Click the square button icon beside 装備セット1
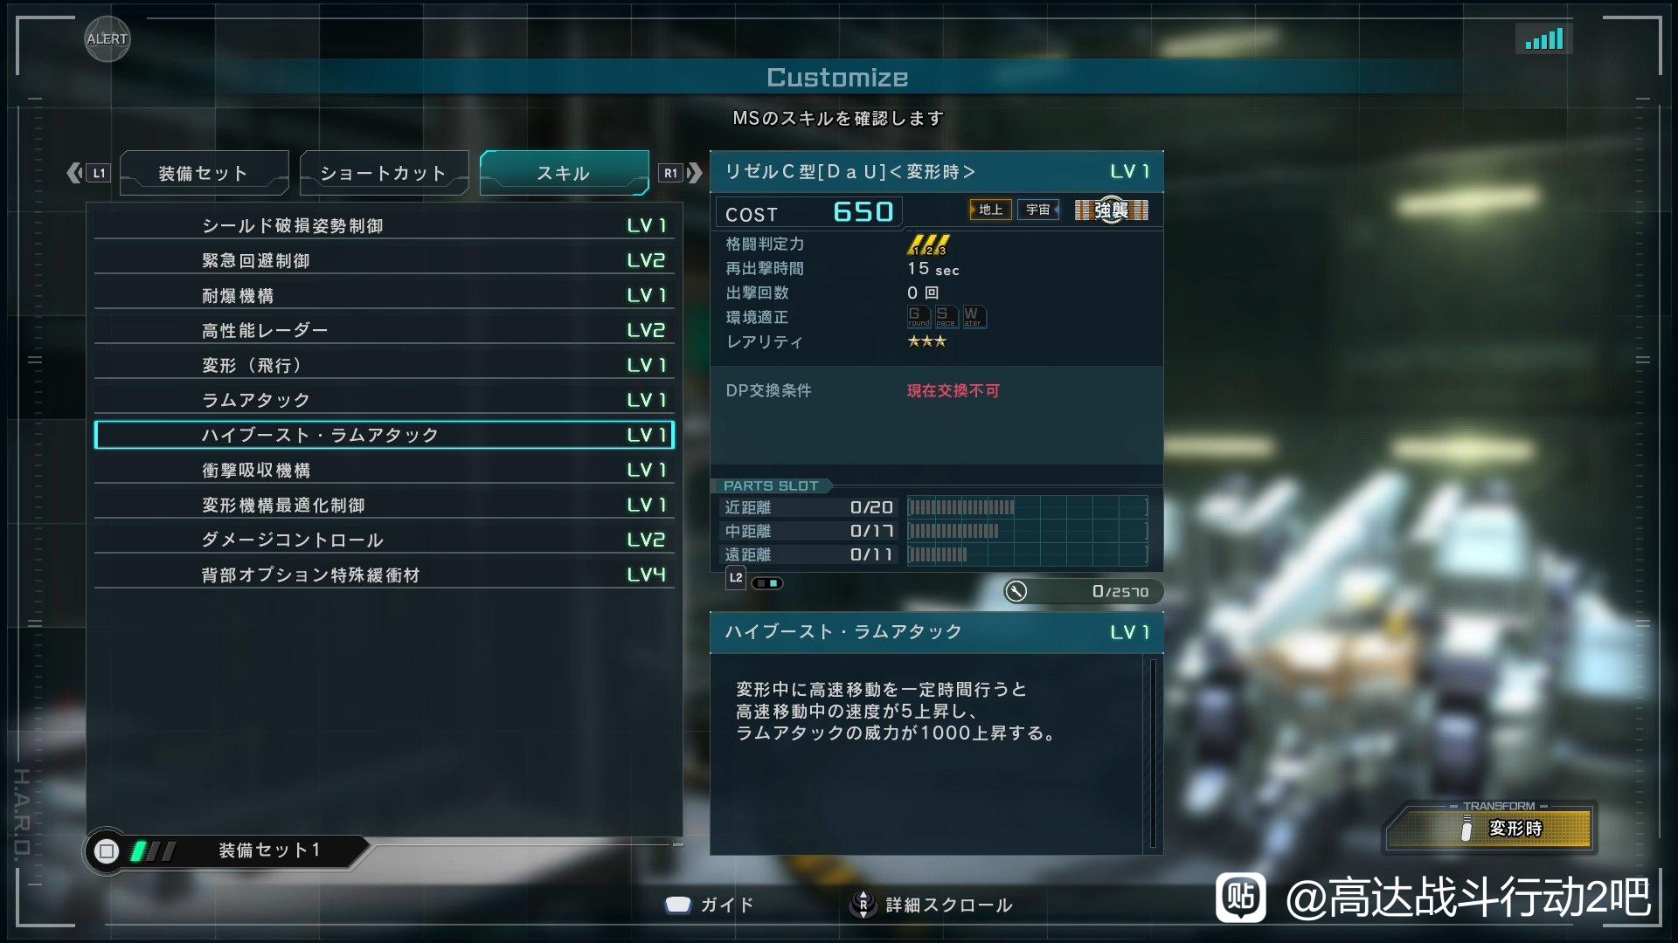Screen dimensions: 1678x943 click(x=107, y=850)
